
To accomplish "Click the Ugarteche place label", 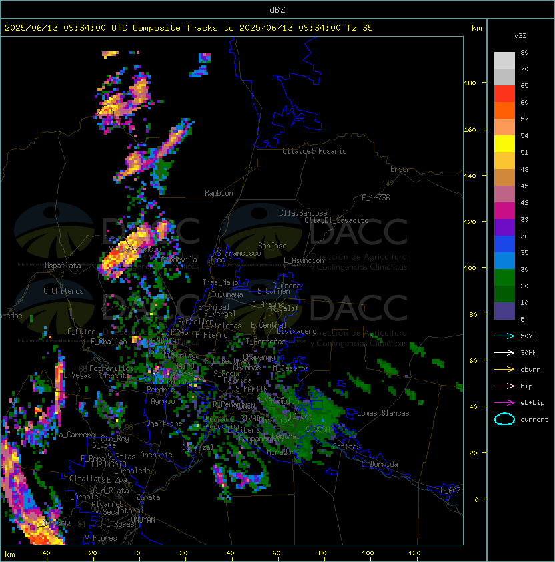I will click(165, 423).
